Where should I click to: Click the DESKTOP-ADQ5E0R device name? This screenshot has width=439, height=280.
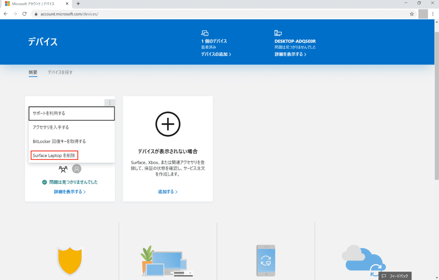(295, 41)
